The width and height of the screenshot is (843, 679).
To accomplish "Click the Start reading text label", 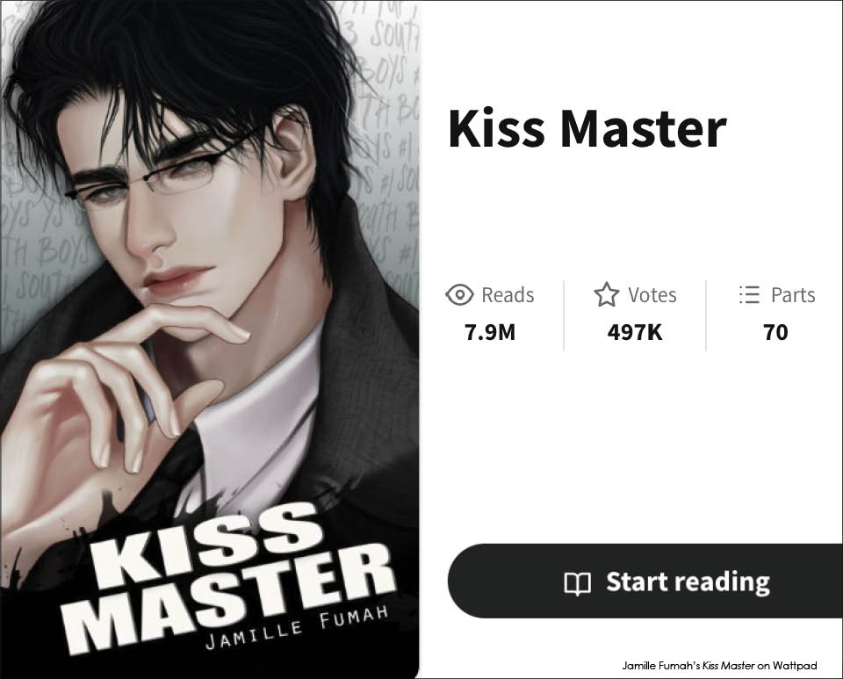I will [688, 582].
